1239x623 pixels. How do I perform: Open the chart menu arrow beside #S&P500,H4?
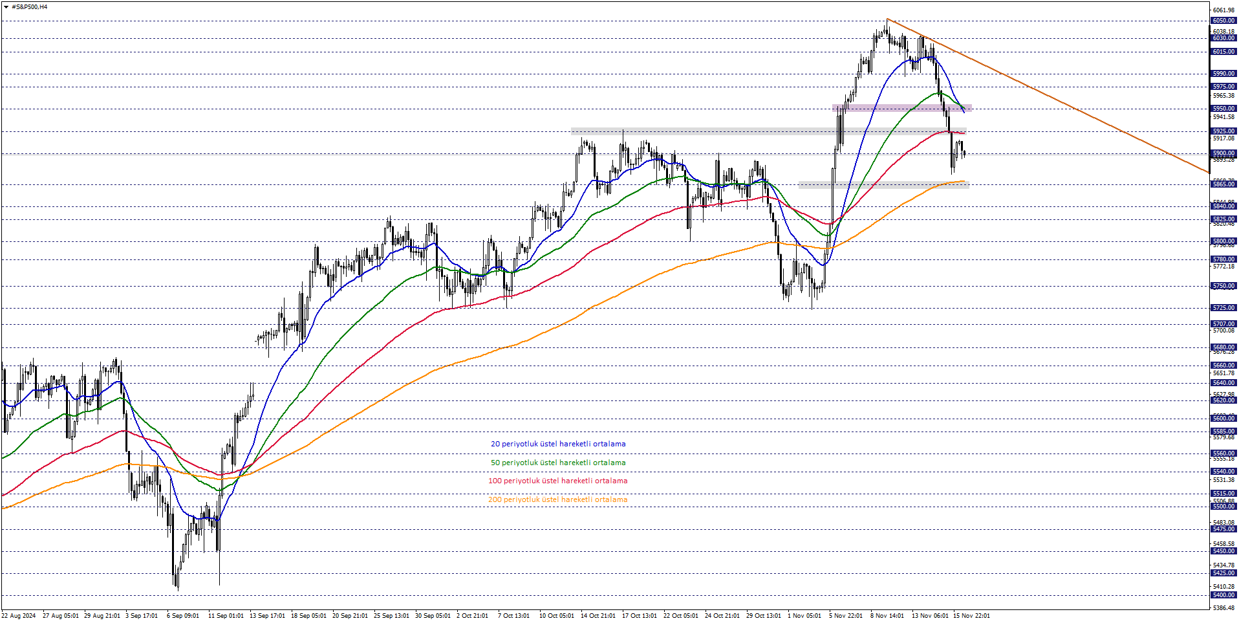pos(6,7)
